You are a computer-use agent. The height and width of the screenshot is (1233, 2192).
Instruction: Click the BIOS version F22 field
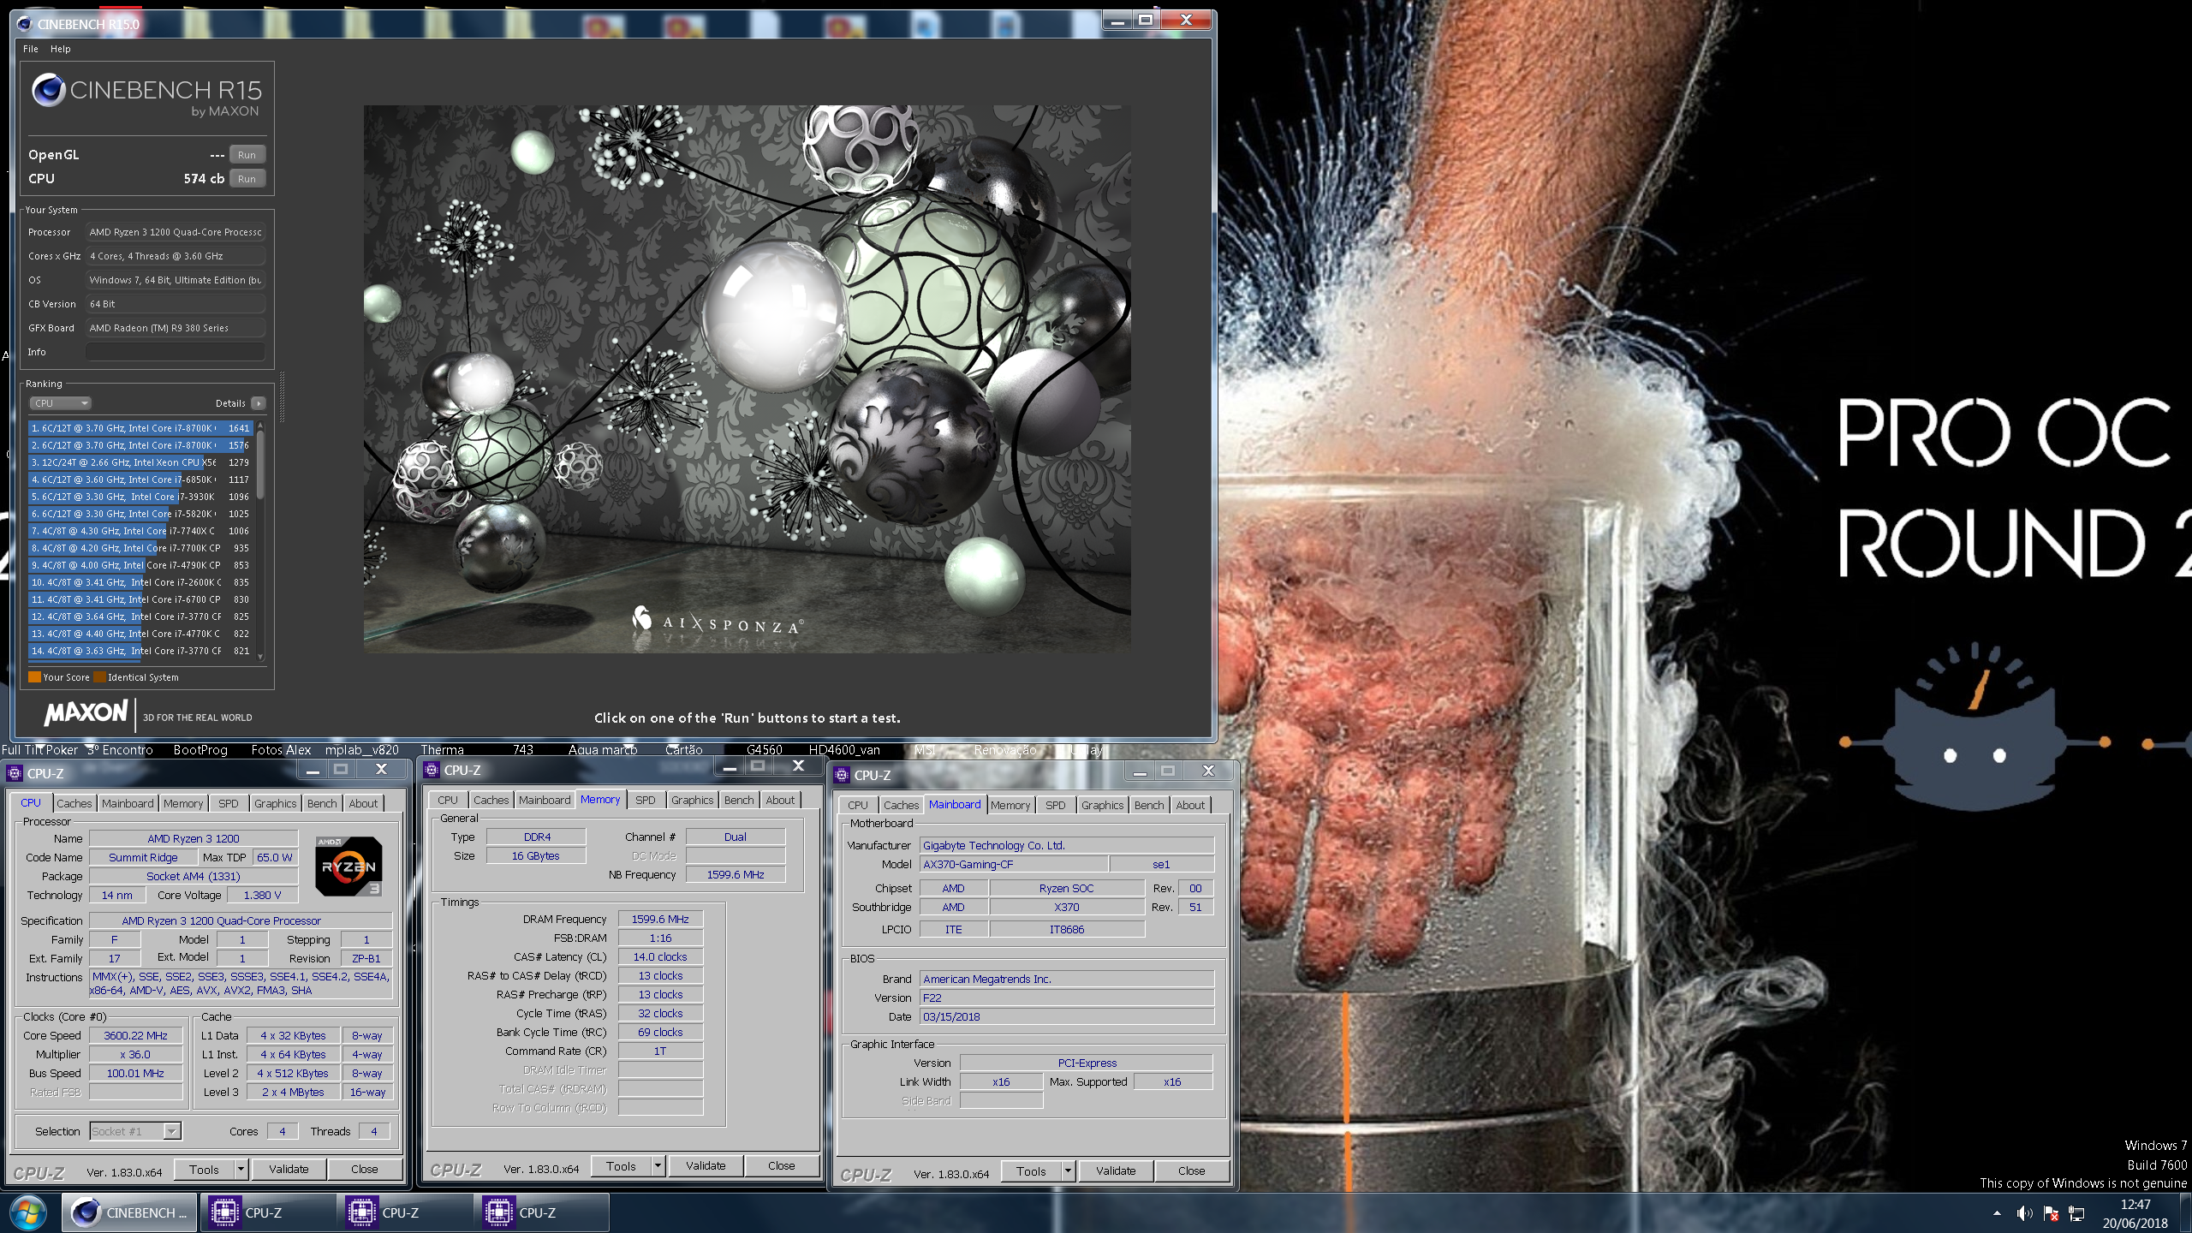pyautogui.click(x=1067, y=998)
